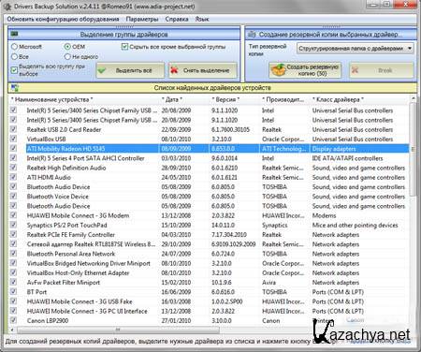Click Mice and other pointing devices cell
The width and height of the screenshot is (421, 352).
coord(355,226)
